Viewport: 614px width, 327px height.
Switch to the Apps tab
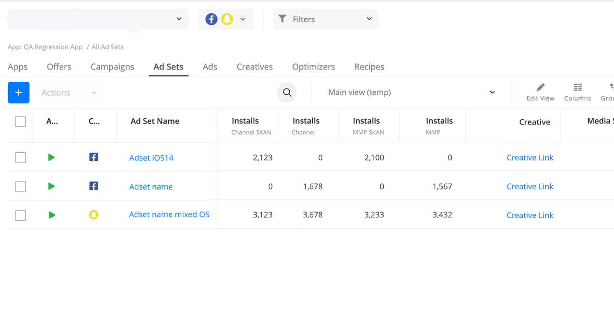point(18,67)
